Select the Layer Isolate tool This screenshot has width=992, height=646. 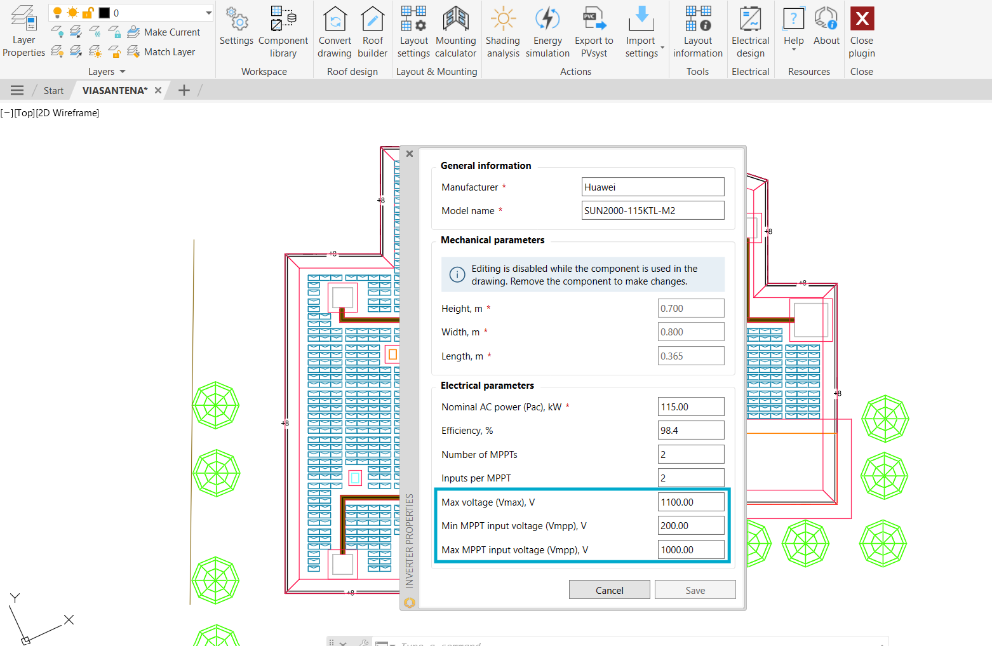click(76, 32)
